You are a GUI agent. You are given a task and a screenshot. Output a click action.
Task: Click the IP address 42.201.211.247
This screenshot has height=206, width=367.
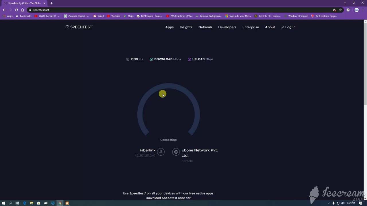tap(145, 156)
